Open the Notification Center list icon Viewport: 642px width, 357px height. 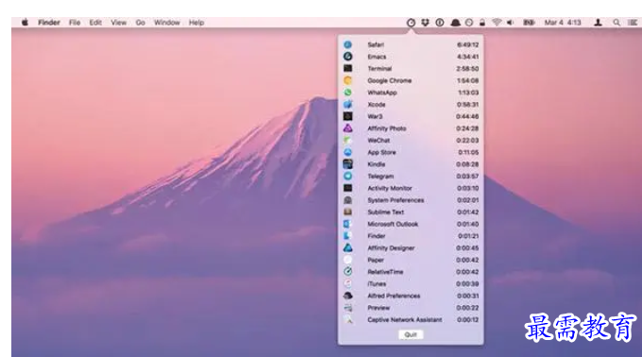633,23
